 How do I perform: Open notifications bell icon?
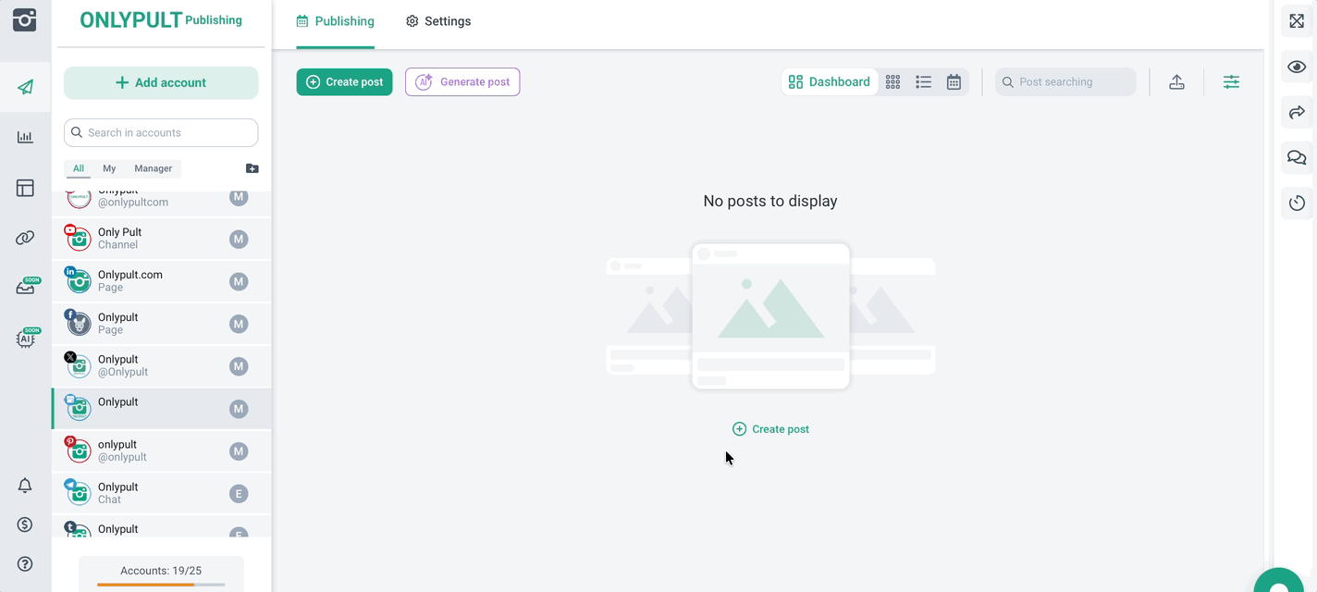25,486
